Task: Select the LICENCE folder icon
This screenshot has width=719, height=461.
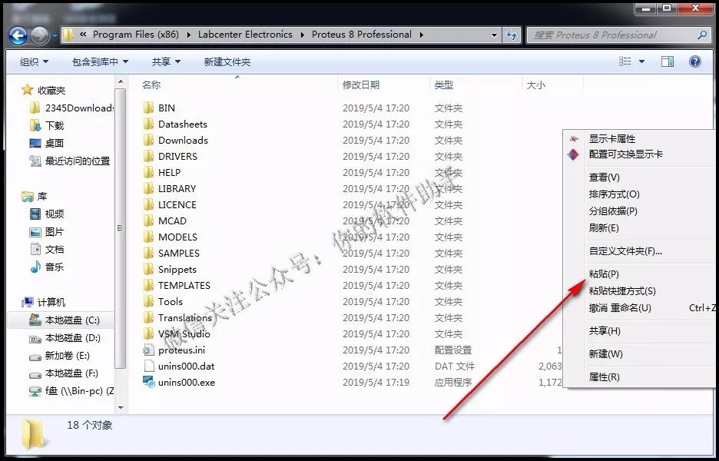Action: point(148,204)
